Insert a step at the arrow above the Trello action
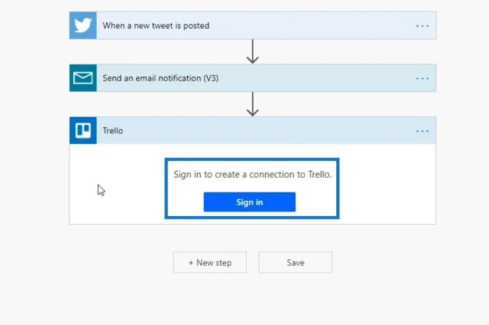Screen dimensions: 489x325 252,104
